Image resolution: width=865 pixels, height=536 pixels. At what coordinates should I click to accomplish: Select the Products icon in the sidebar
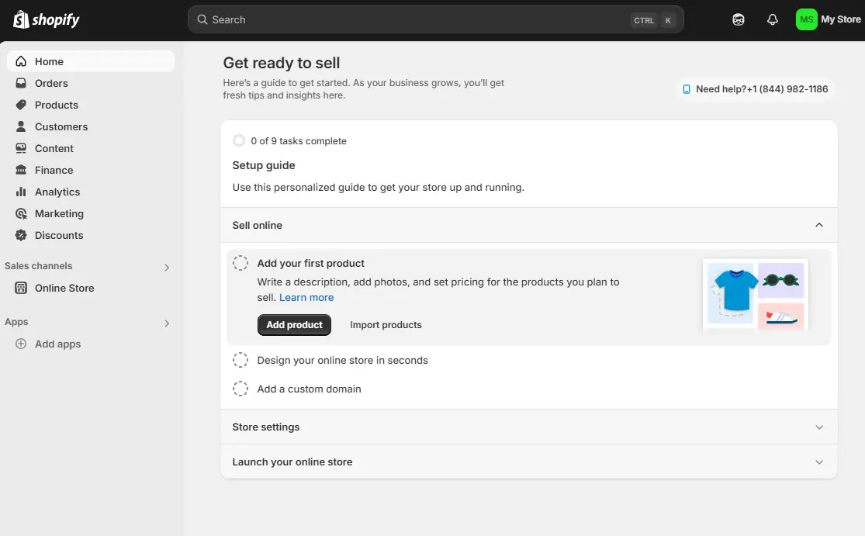(22, 105)
